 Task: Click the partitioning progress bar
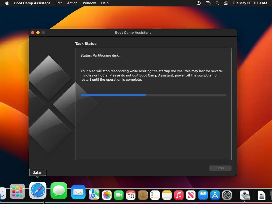click(153, 95)
